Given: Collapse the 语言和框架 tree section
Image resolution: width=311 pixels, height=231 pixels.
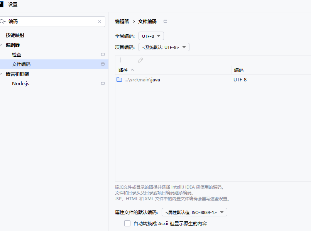Looking at the screenshot, I should (x=2, y=74).
